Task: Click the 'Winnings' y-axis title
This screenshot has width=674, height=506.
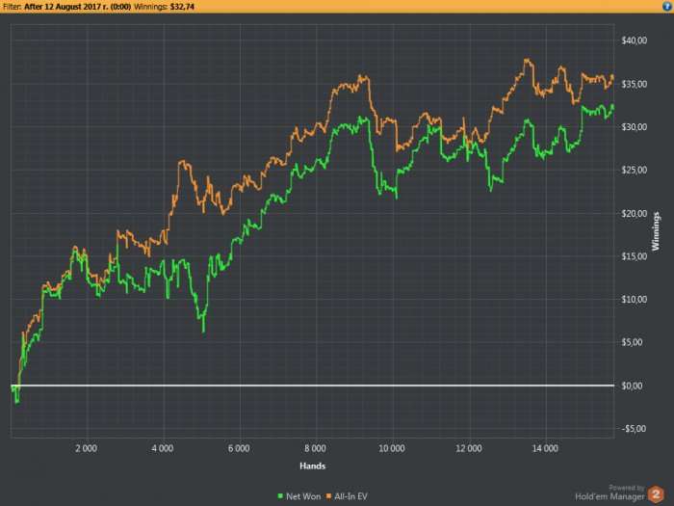Action: (x=657, y=228)
